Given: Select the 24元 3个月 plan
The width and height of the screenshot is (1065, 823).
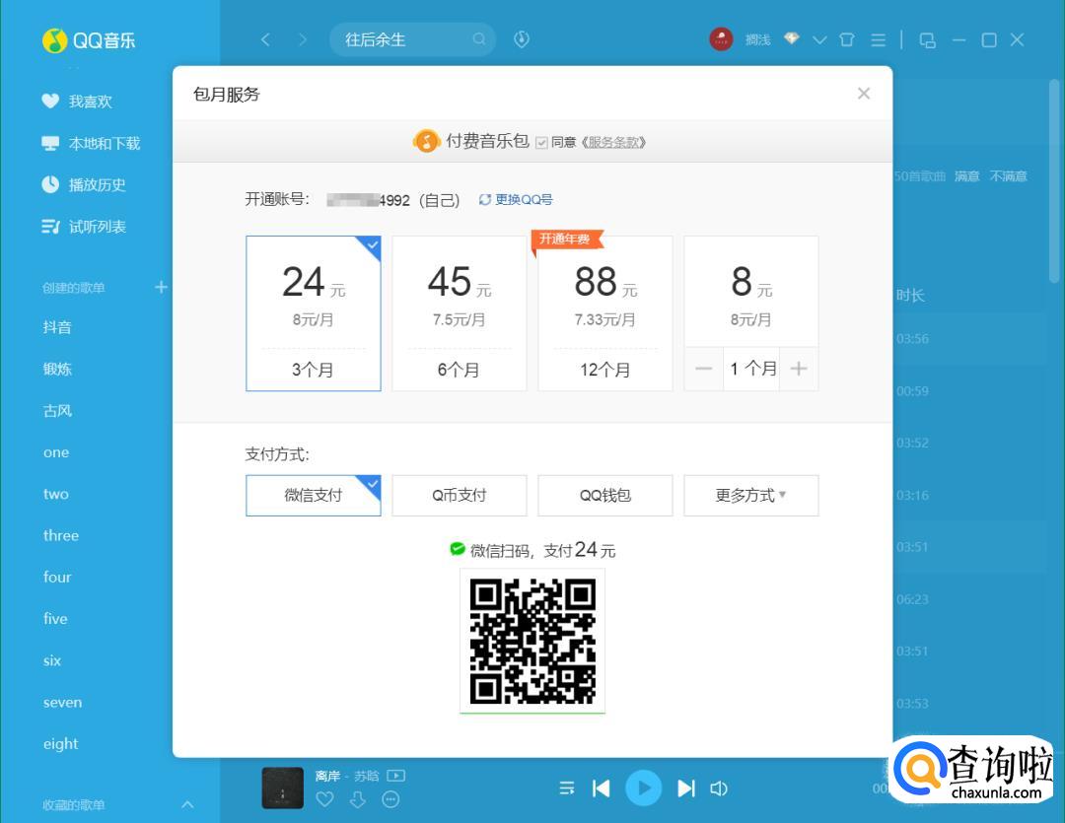Looking at the screenshot, I should coord(314,313).
